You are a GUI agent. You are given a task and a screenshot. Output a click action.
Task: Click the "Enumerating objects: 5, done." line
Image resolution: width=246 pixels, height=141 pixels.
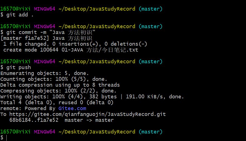coord(45,73)
